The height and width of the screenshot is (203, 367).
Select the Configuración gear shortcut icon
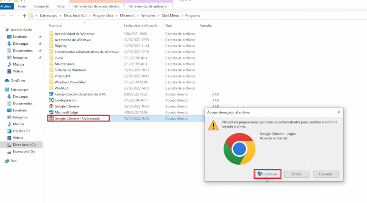point(51,100)
